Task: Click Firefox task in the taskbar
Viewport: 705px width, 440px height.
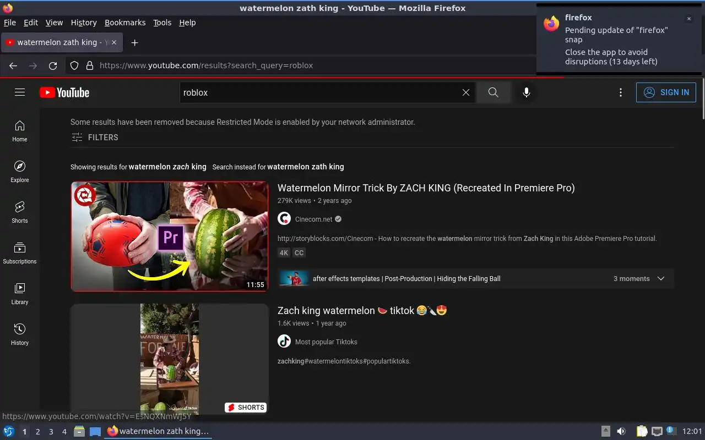Action: point(159,432)
